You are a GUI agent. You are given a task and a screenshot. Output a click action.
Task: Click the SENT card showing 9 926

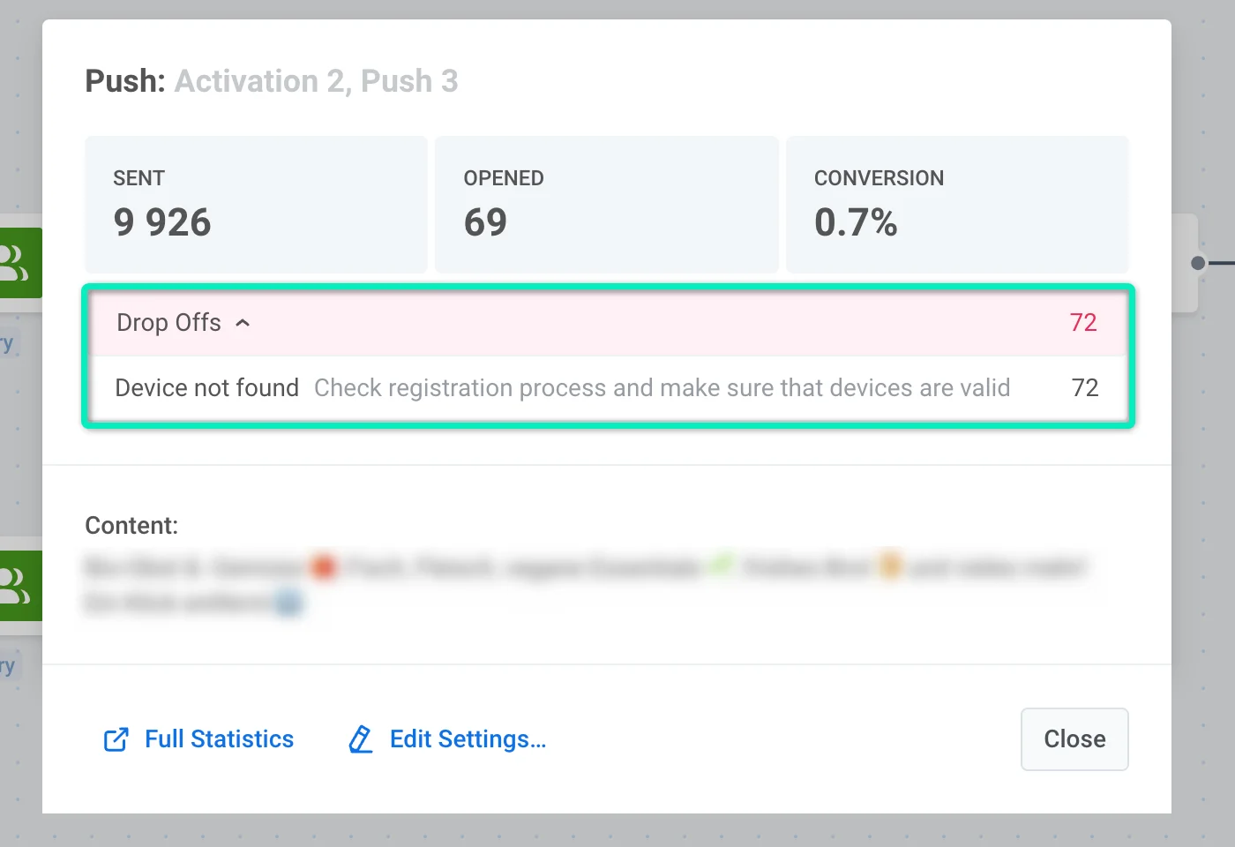256,204
